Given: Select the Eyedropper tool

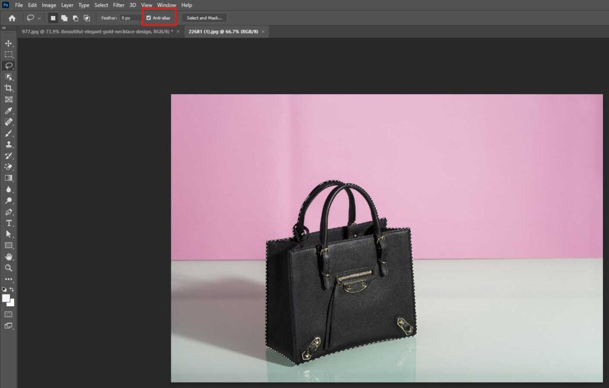Looking at the screenshot, I should pyautogui.click(x=8, y=109).
